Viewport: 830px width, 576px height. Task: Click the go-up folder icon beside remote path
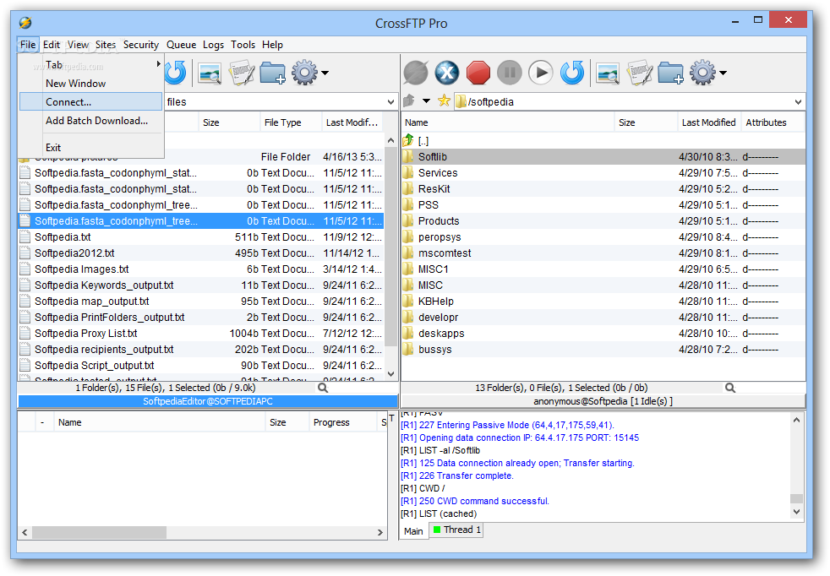pos(408,101)
